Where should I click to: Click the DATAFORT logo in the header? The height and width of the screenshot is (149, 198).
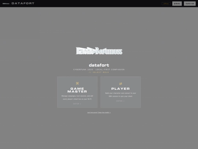coord(23,3)
